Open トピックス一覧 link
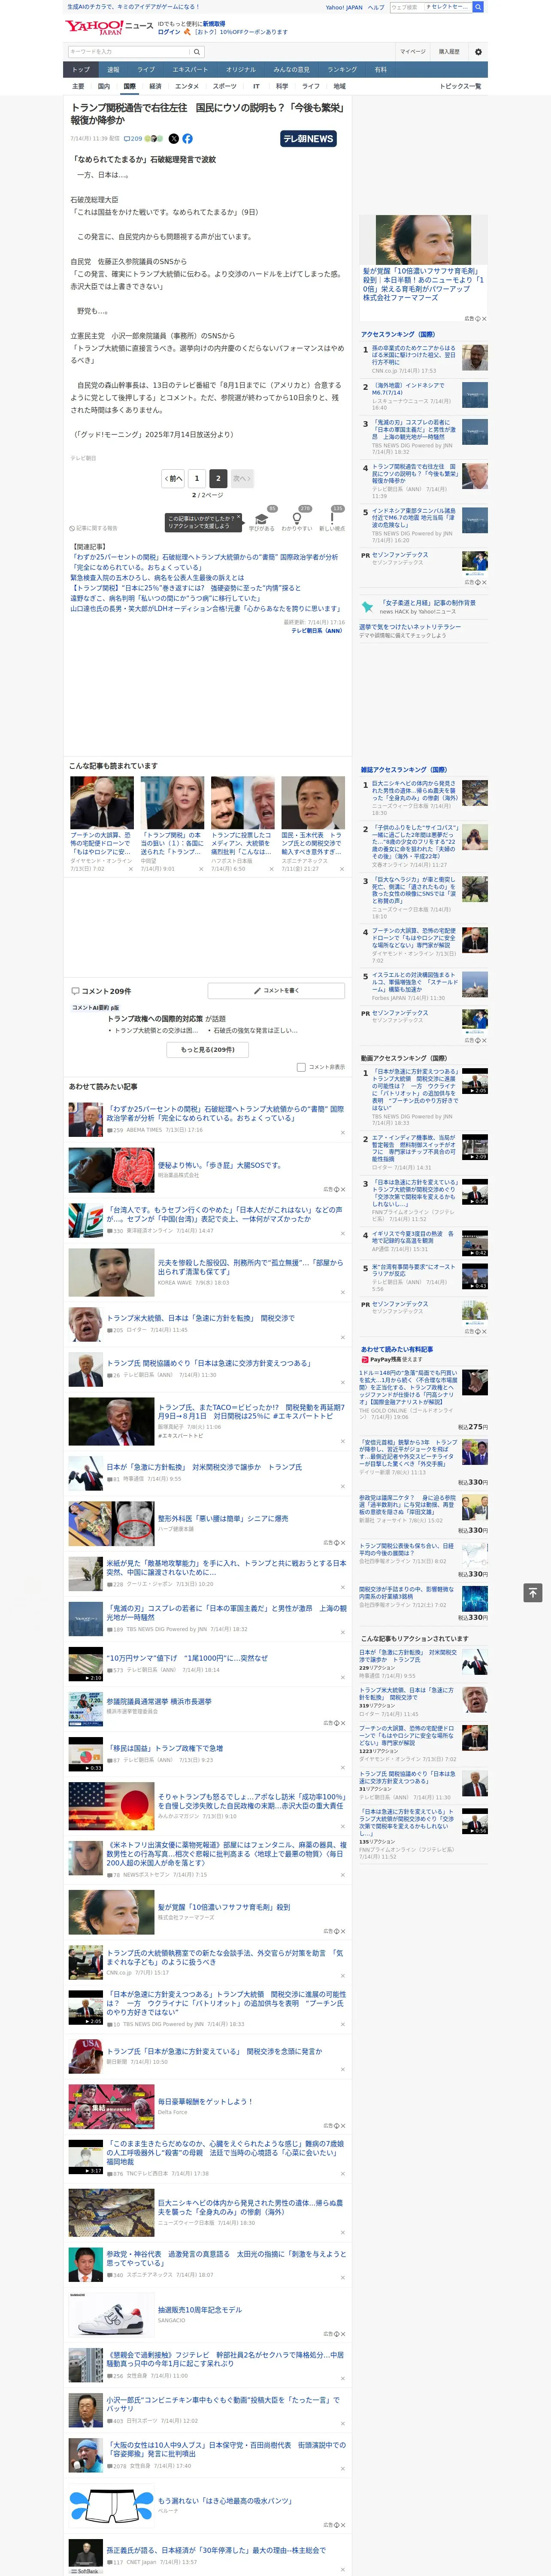Viewport: 551px width, 2576px height. click(x=460, y=86)
